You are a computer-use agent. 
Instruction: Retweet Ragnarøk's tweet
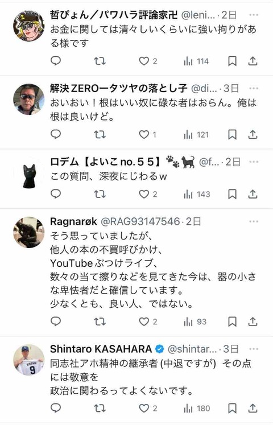point(100,321)
